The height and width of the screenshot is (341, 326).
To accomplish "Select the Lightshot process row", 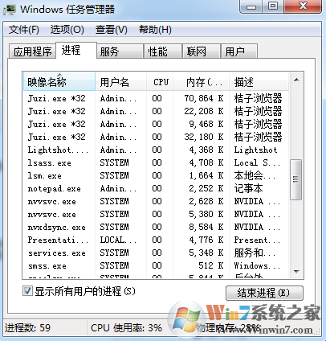I will pyautogui.click(x=156, y=150).
